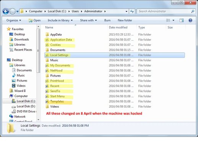198x147 pixels.
Task: Open the Organize menu
Action: pyautogui.click(x=14, y=20)
